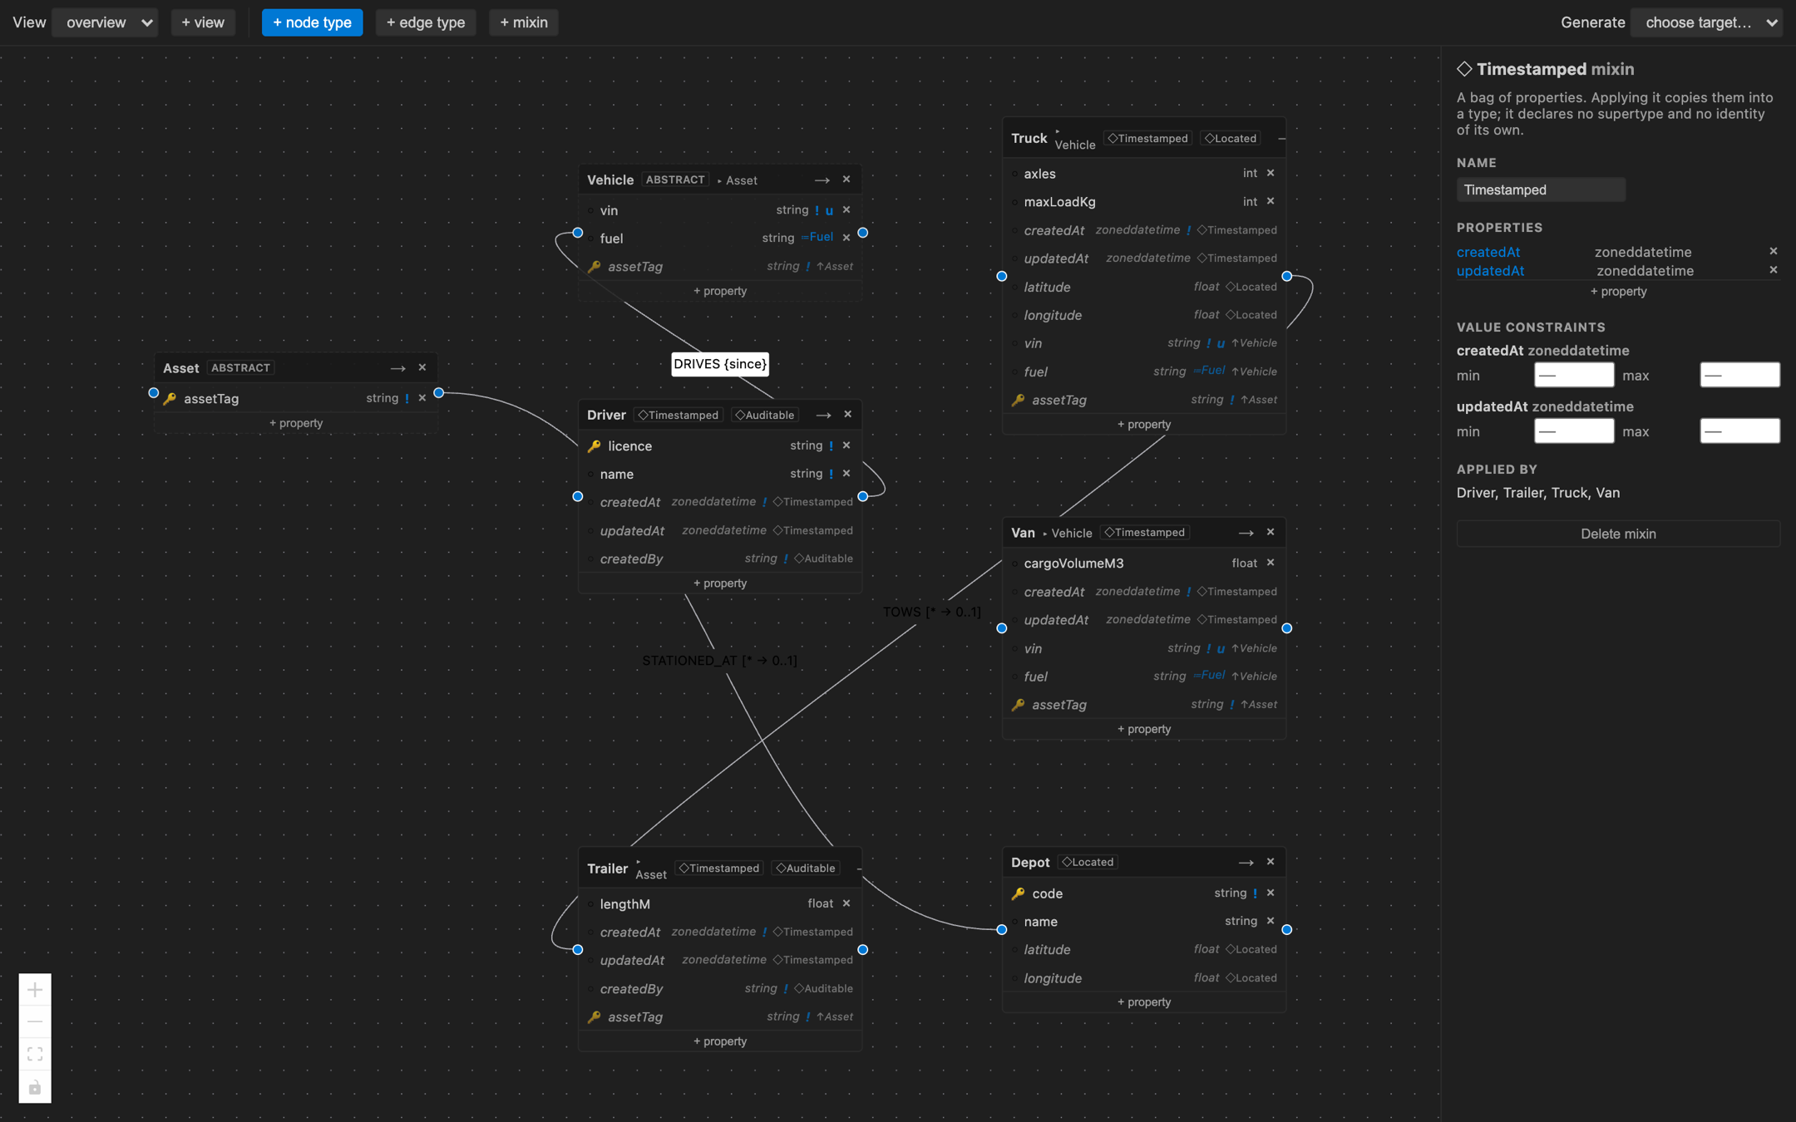Image resolution: width=1796 pixels, height=1122 pixels.
Task: Click the + node type button
Action: (312, 22)
